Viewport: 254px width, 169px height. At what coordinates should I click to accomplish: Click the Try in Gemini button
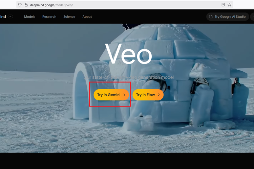(111, 95)
